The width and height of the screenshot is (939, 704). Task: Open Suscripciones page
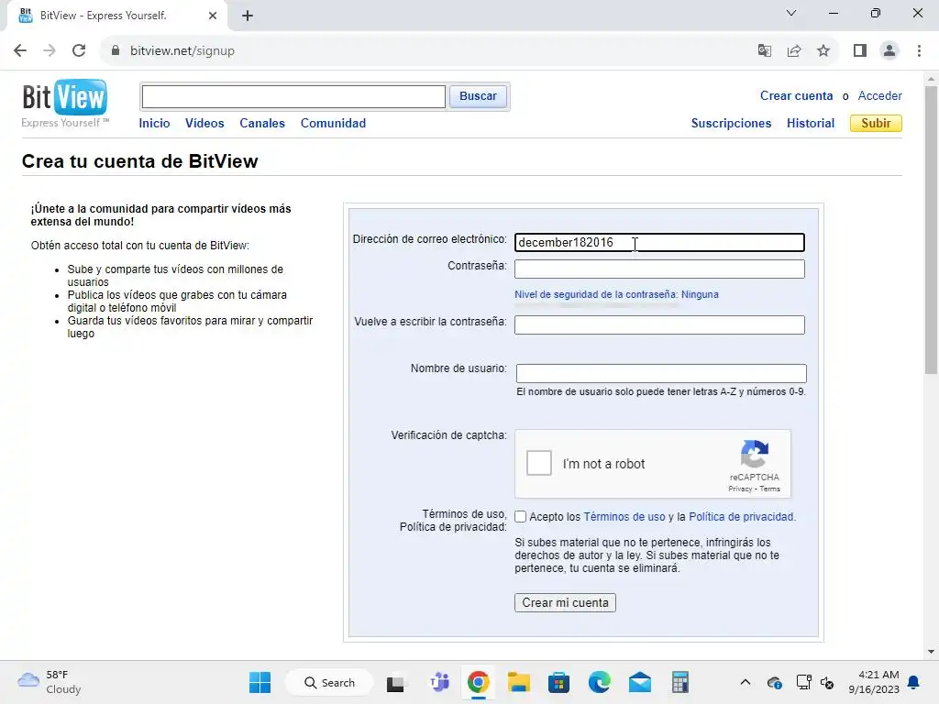pyautogui.click(x=731, y=124)
